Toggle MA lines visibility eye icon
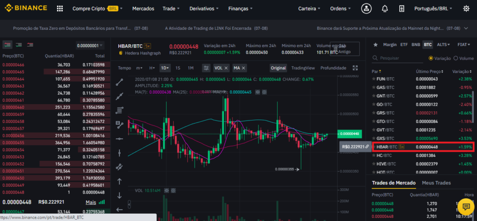This screenshot has width=477, height=221. click(x=257, y=92)
